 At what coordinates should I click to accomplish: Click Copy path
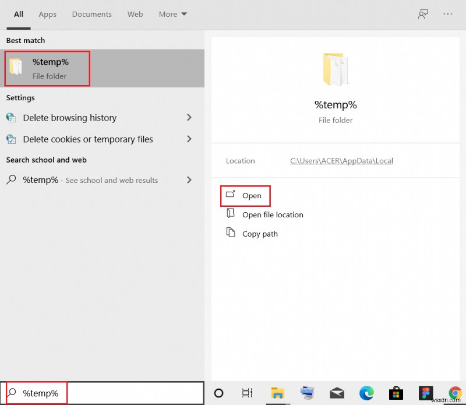(260, 234)
